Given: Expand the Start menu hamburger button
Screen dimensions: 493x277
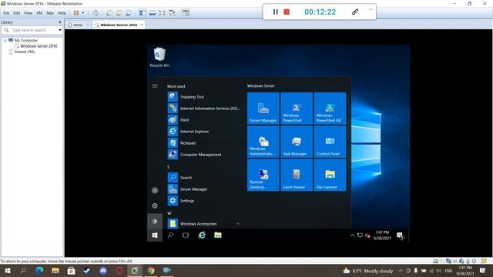Looking at the screenshot, I should [155, 85].
